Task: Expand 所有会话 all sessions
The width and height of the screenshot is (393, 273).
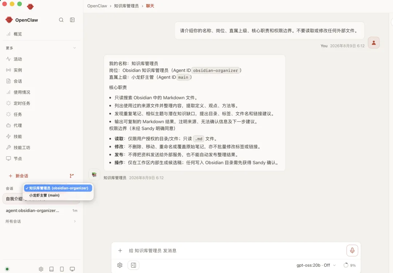Action: pyautogui.click(x=41, y=221)
